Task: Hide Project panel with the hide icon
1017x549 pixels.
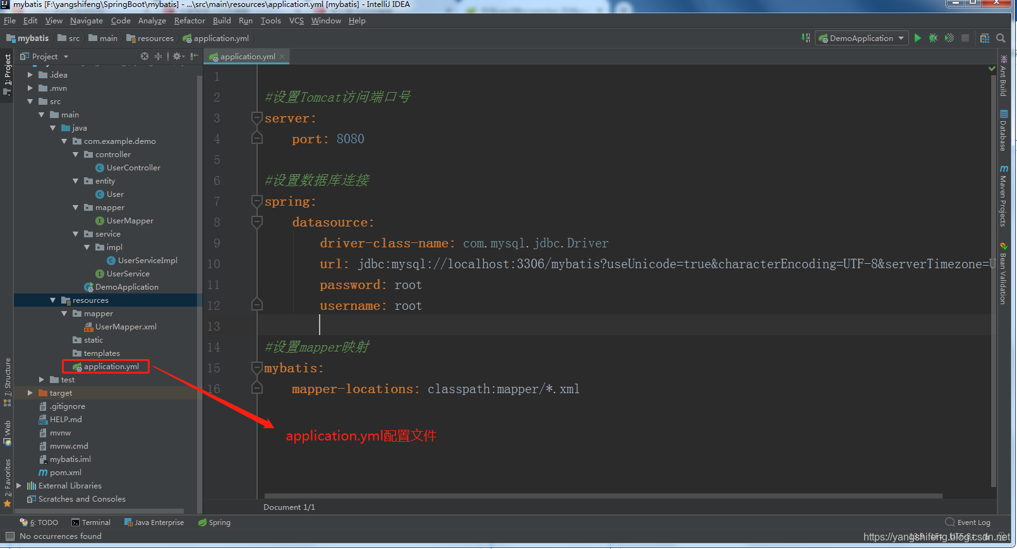Action: 194,56
